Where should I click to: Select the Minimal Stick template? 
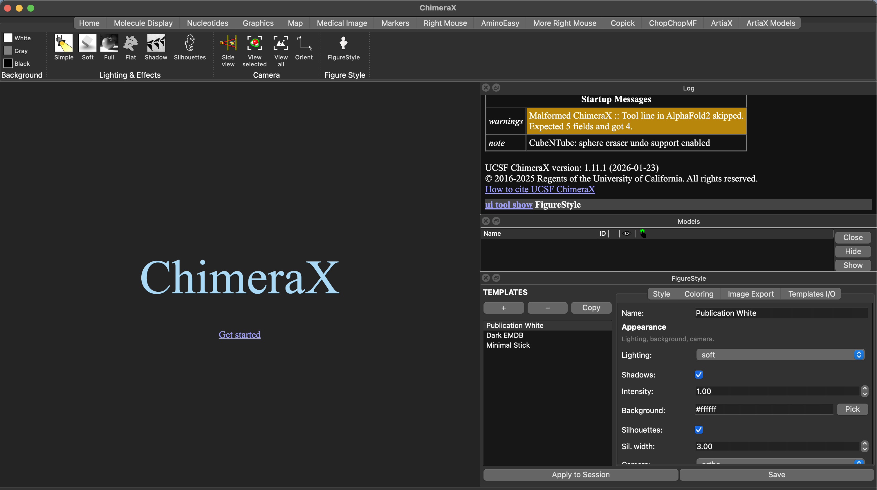[x=547, y=345]
